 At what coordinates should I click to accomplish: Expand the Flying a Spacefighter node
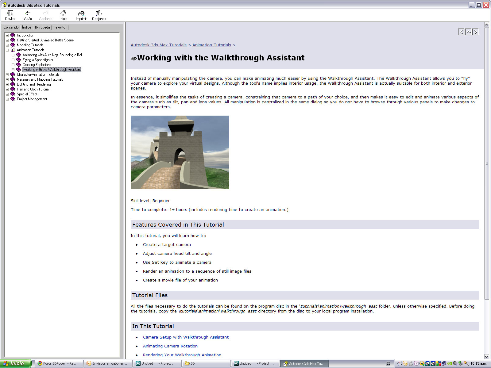click(13, 60)
